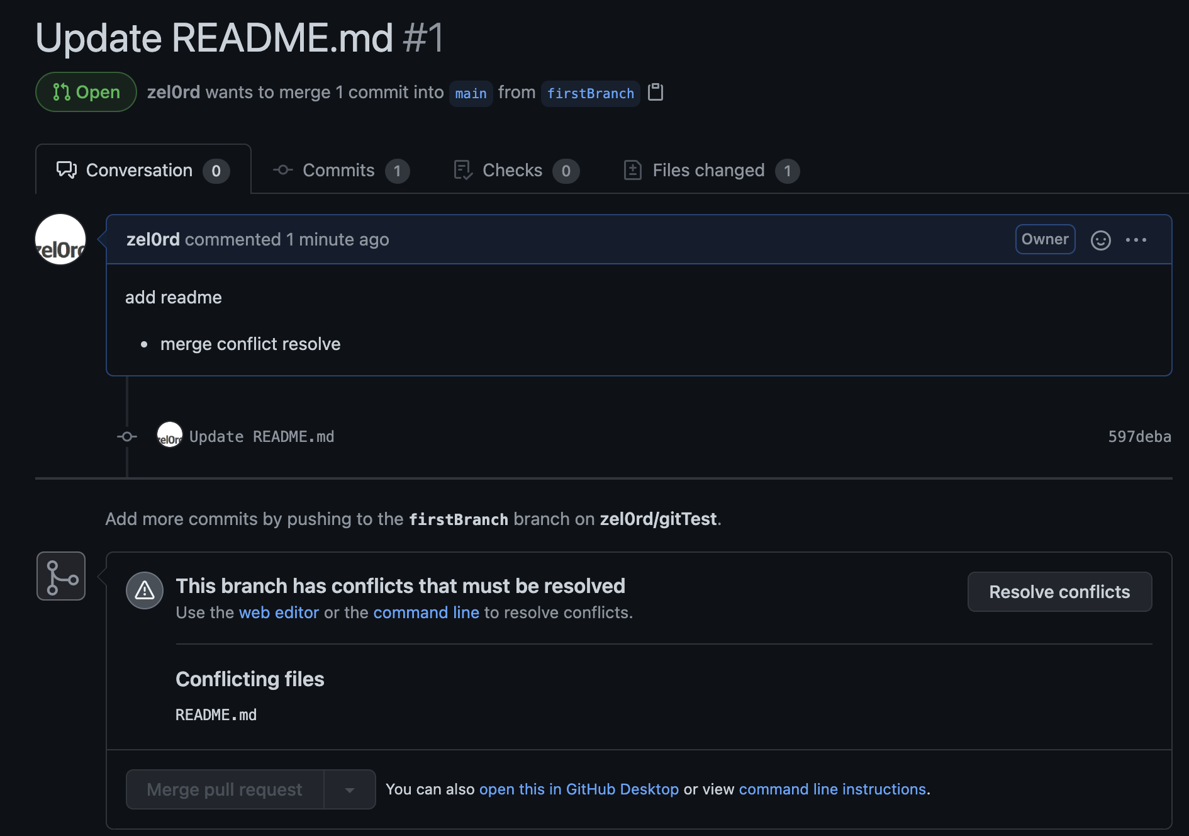Click the large zel0rd avatar beside the comment
Image resolution: width=1189 pixels, height=836 pixels.
60,239
